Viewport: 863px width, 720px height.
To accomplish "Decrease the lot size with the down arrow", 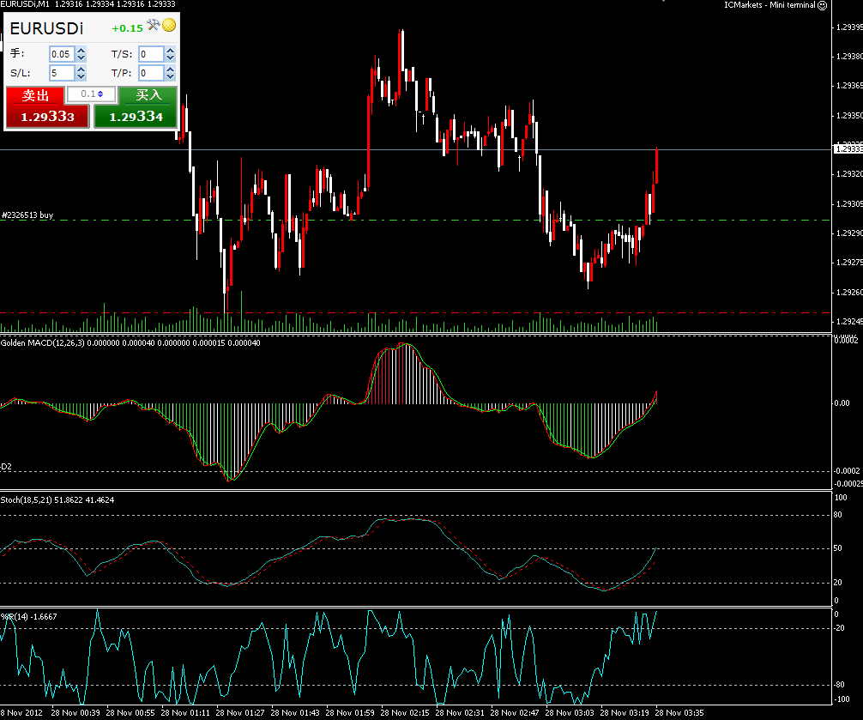I will tap(81, 57).
